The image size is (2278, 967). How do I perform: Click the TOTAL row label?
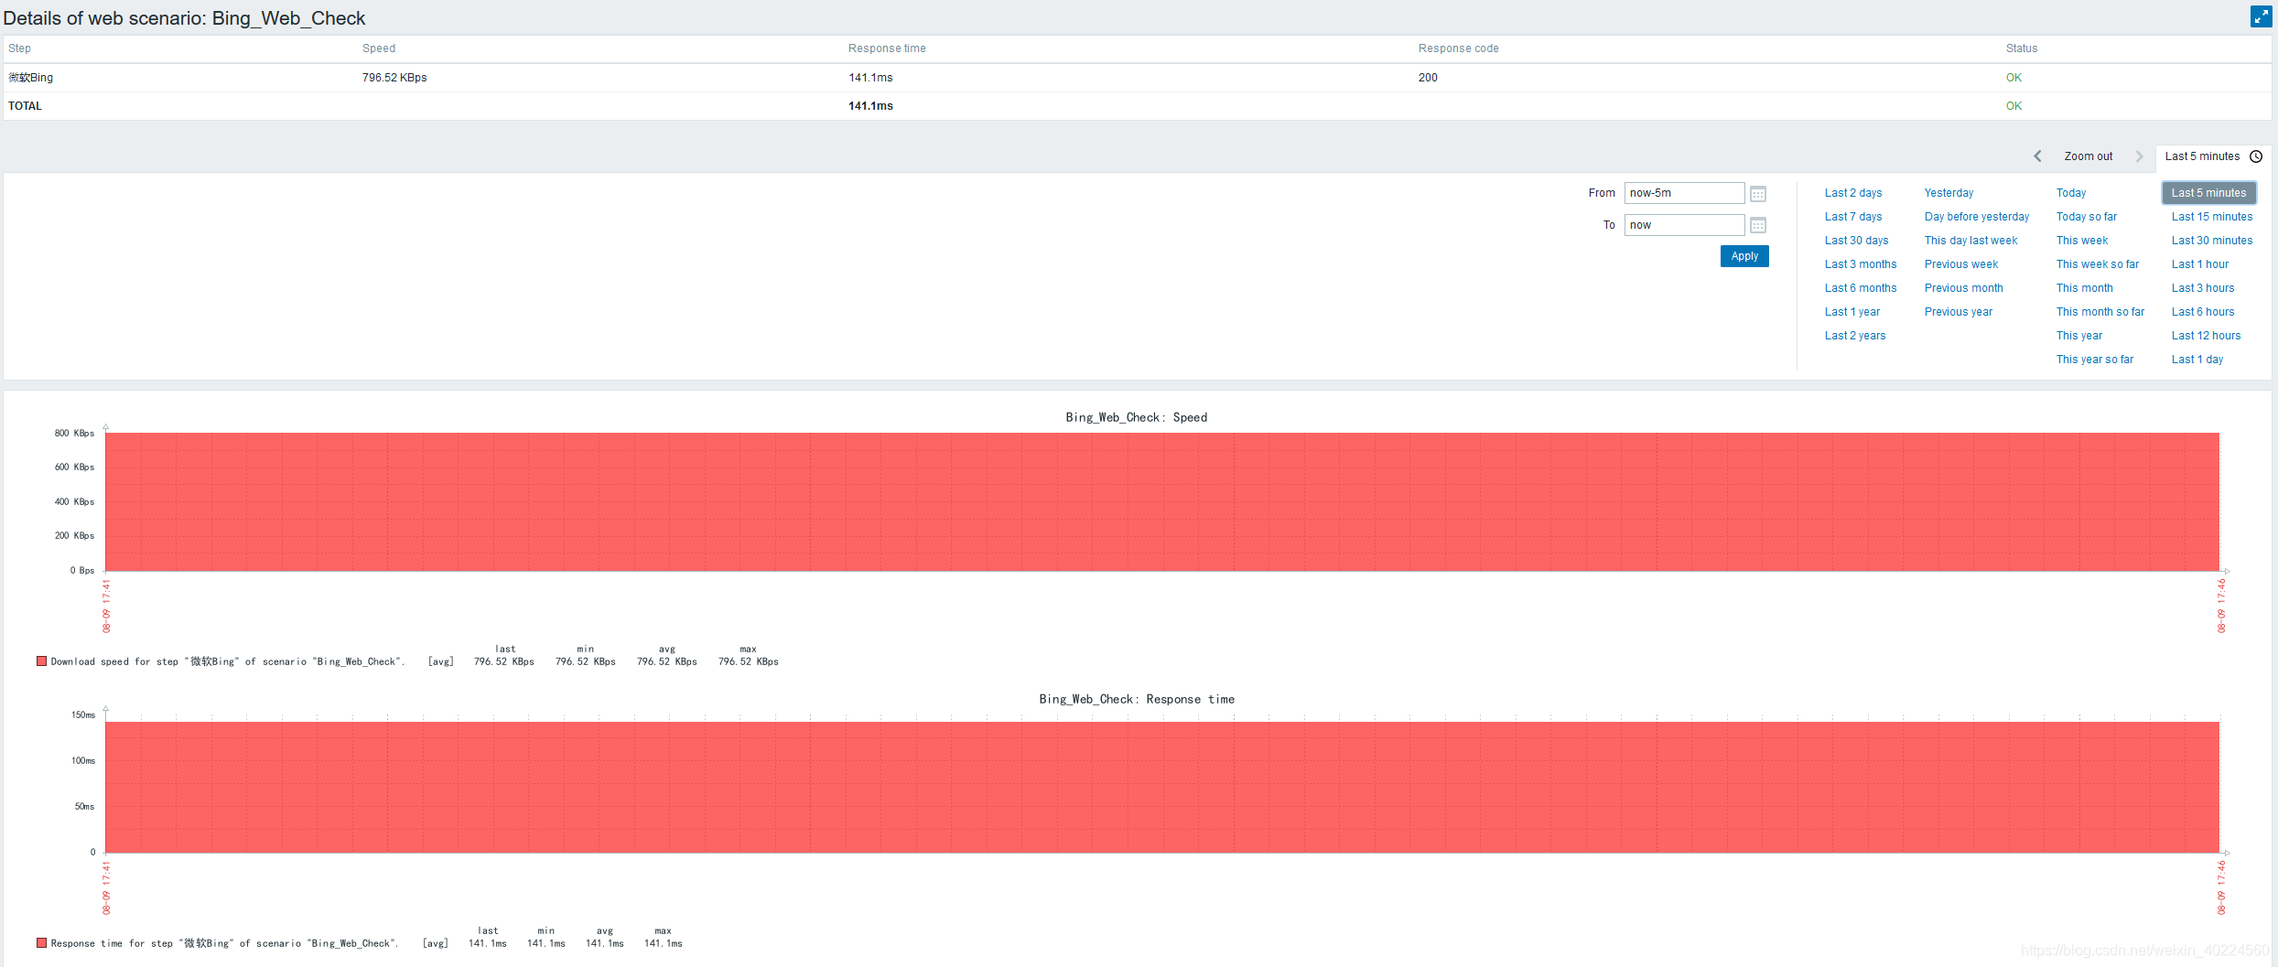25,106
